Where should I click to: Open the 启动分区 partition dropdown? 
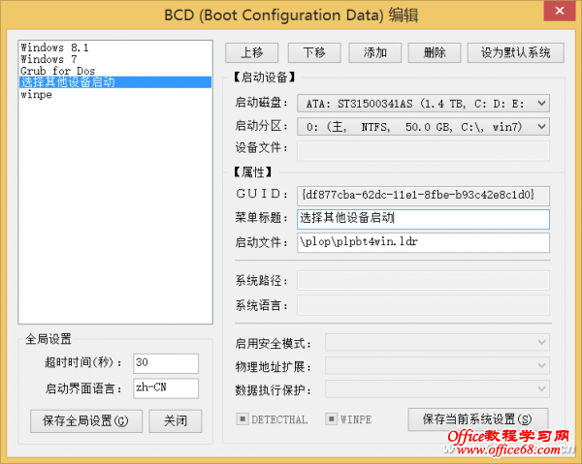(423, 127)
